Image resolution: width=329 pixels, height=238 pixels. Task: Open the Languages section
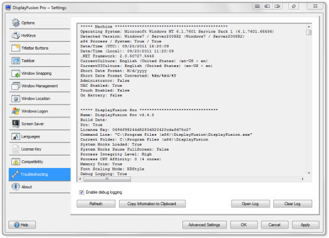[x=39, y=136]
